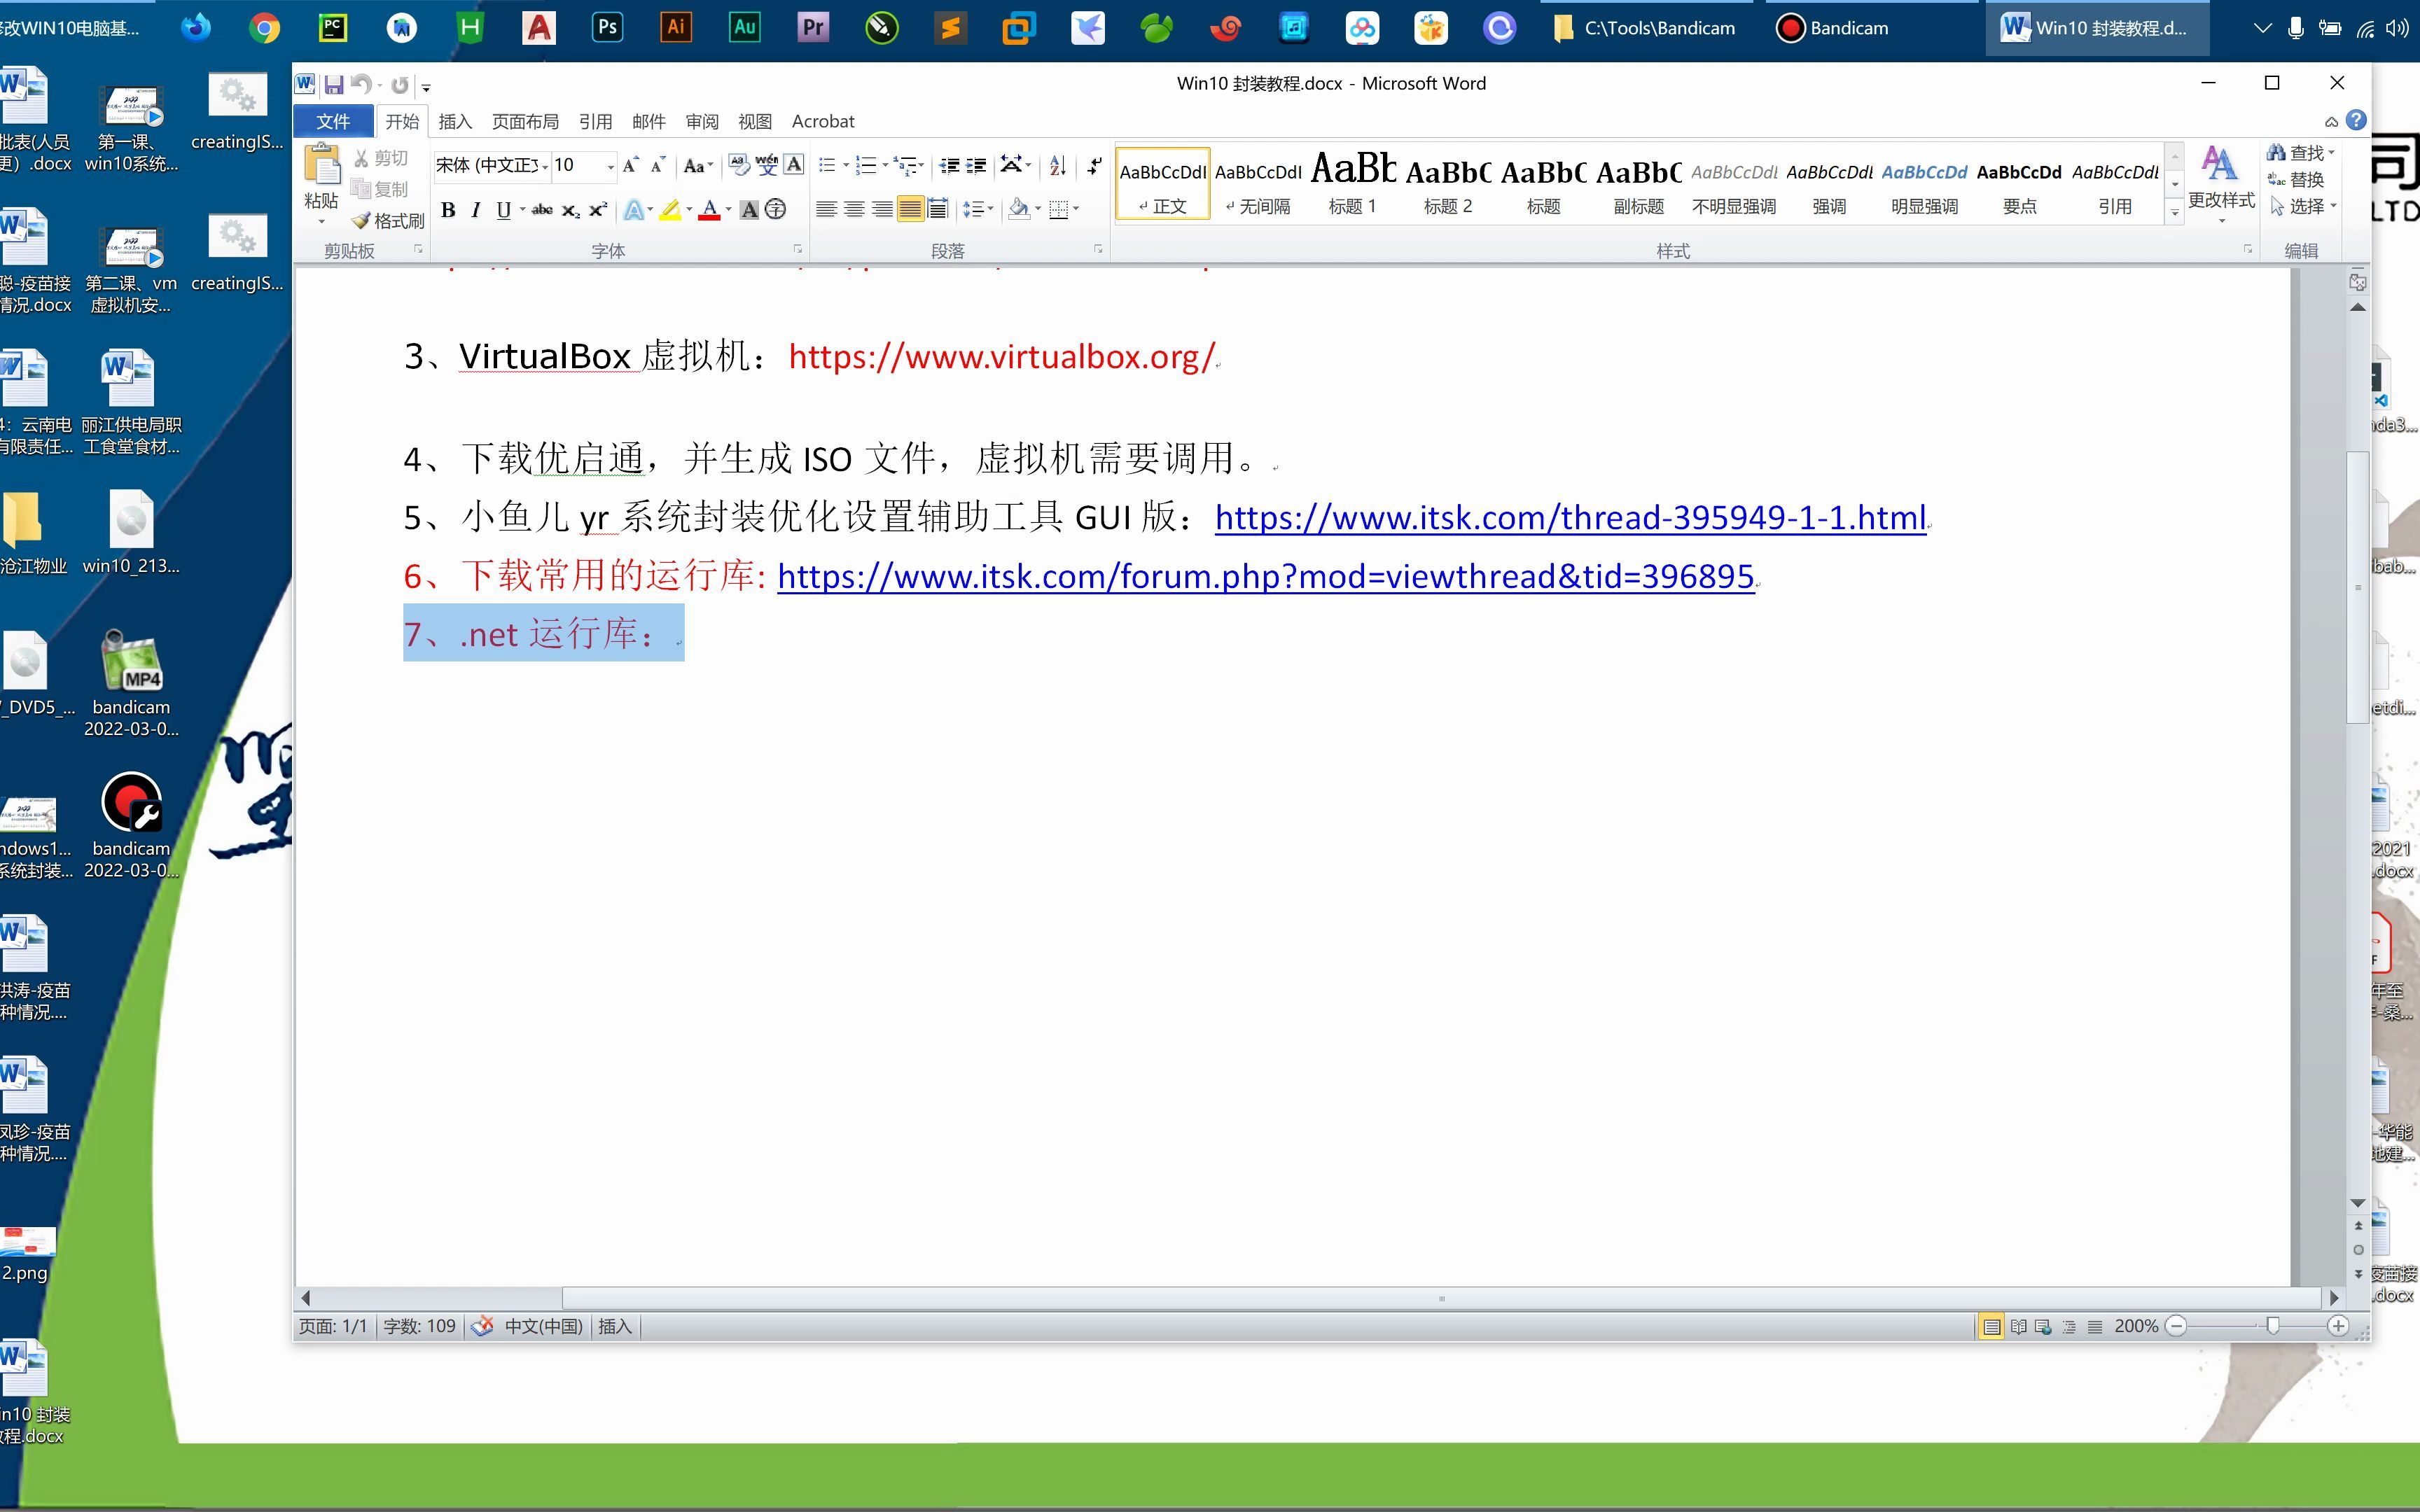Viewport: 2420px width, 1512px height.
Task: Open the File (文件) tab
Action: [333, 121]
